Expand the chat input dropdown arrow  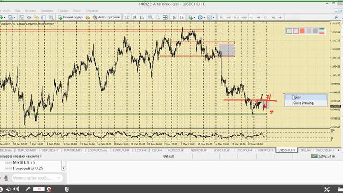[59, 178]
